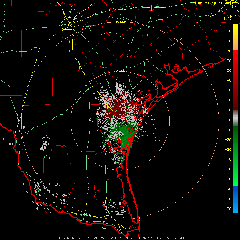Click the -30 value on the velocity scale
The width and height of the screenshot is (240, 240).
click(228, 150)
